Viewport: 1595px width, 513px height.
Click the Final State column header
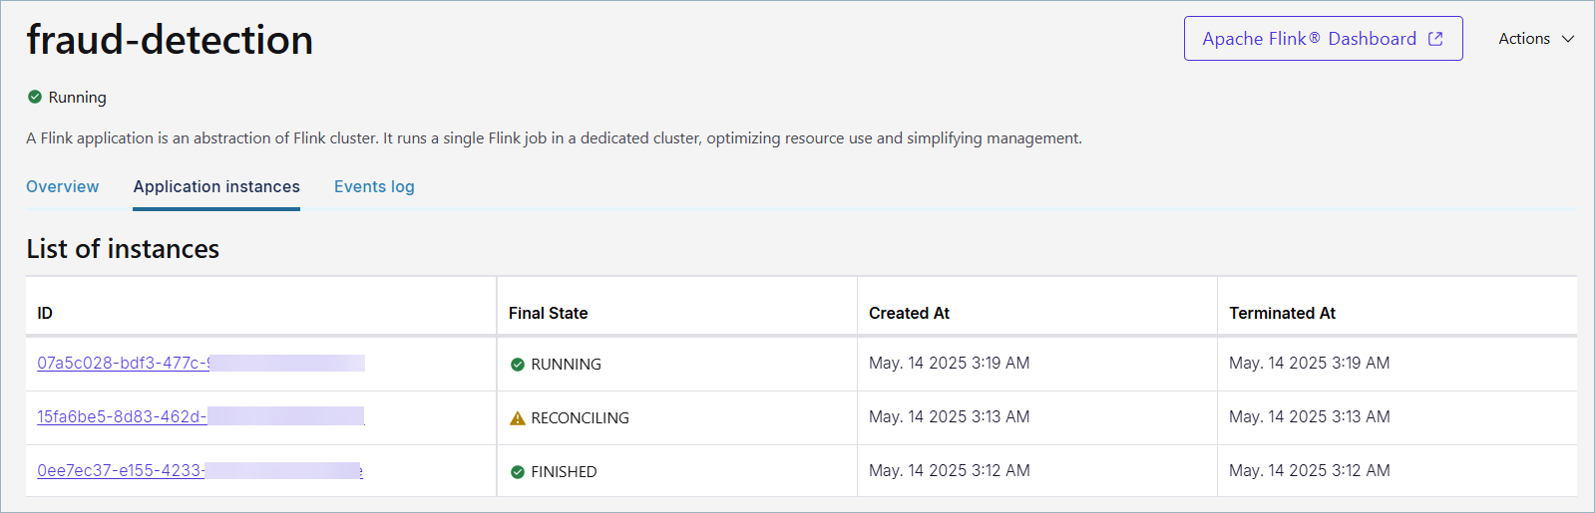pos(548,313)
